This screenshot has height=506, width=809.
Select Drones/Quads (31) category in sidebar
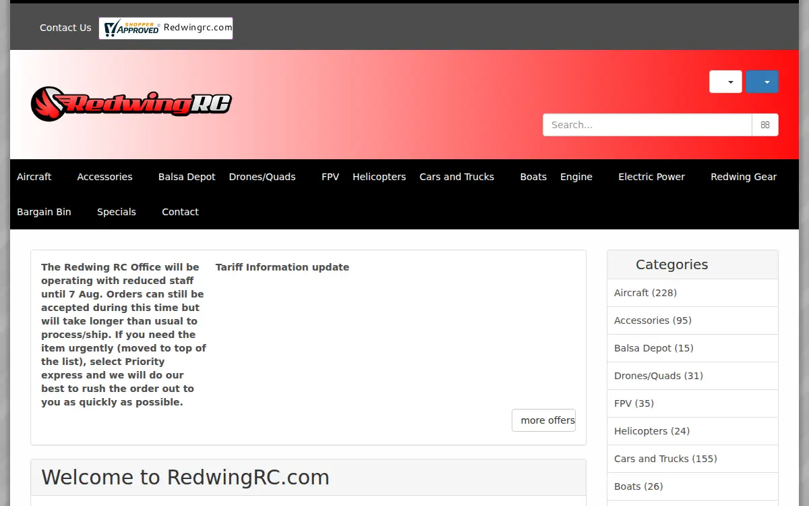click(692, 376)
